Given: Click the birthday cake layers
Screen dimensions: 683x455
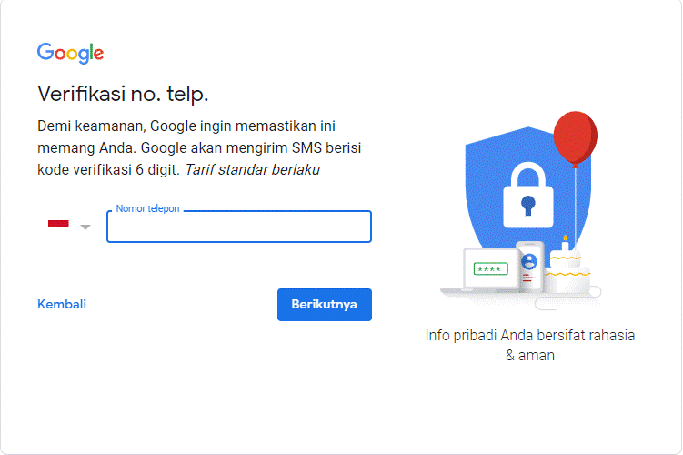Looking at the screenshot, I should tap(567, 273).
